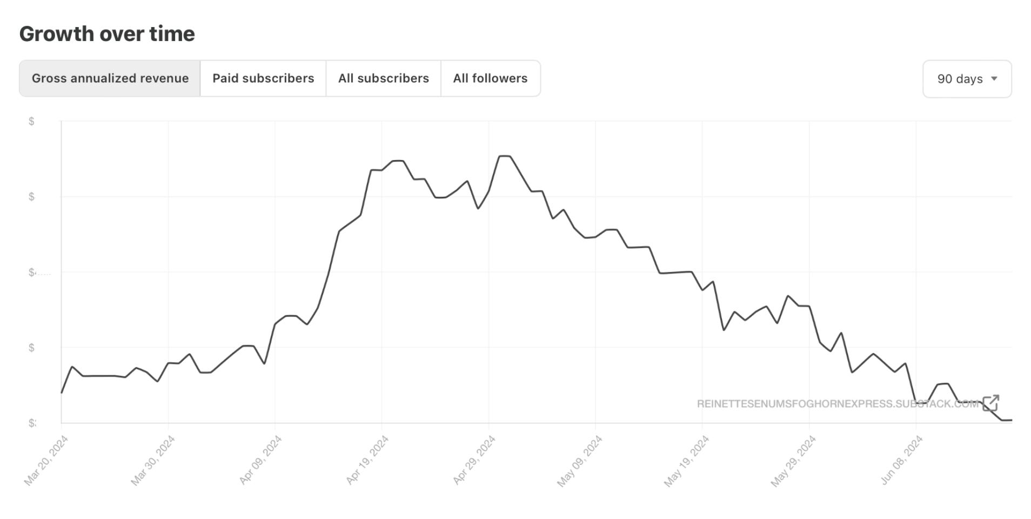Click the fourth dollar marker on the left axis

point(31,348)
